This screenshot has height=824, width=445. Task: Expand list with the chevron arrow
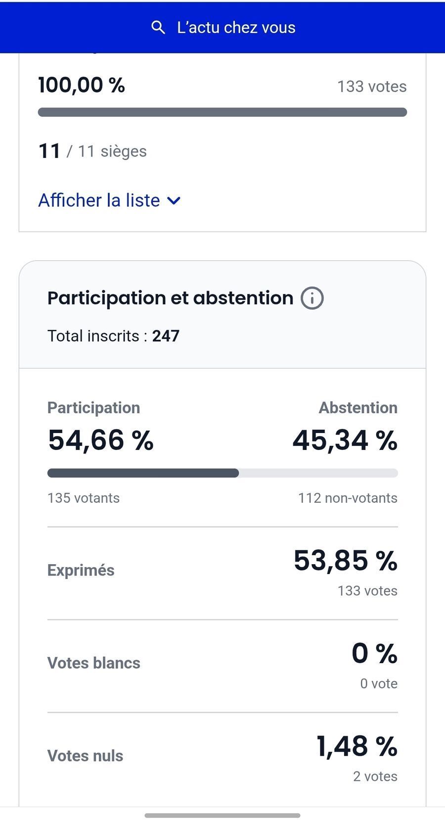pos(174,201)
